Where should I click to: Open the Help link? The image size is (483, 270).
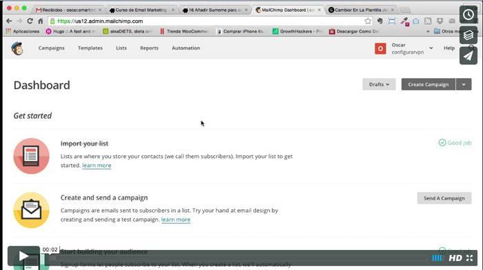click(449, 48)
